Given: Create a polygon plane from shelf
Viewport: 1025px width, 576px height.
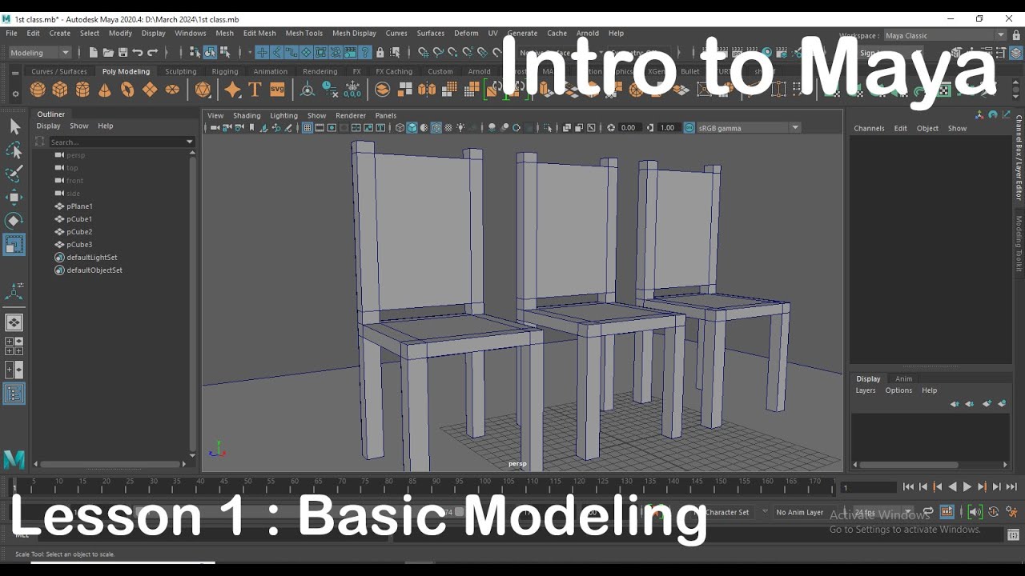Looking at the screenshot, I should click(x=150, y=90).
